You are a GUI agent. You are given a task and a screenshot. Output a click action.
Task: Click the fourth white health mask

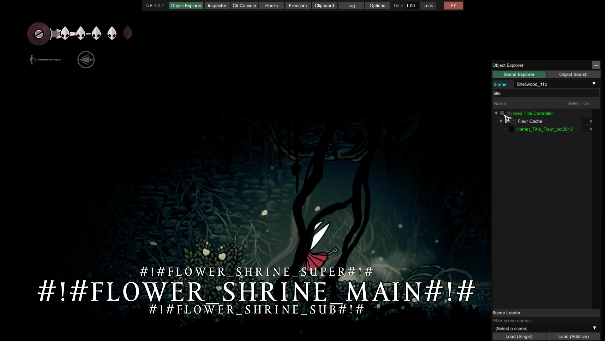(112, 33)
